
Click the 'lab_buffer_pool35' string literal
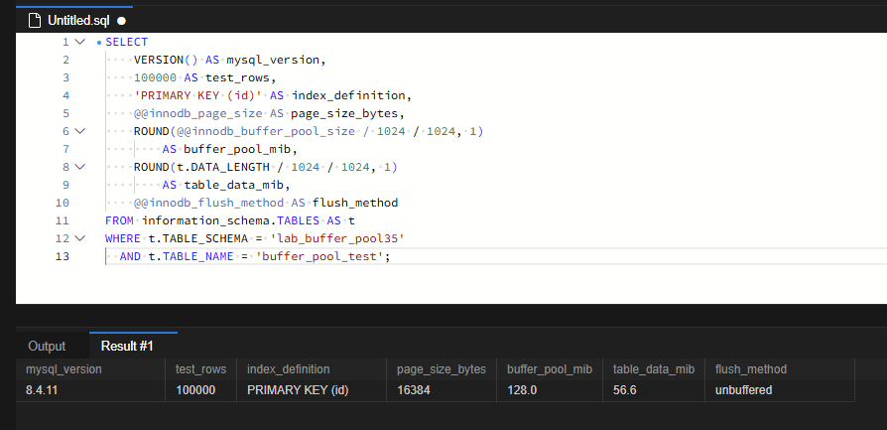pyautogui.click(x=337, y=238)
